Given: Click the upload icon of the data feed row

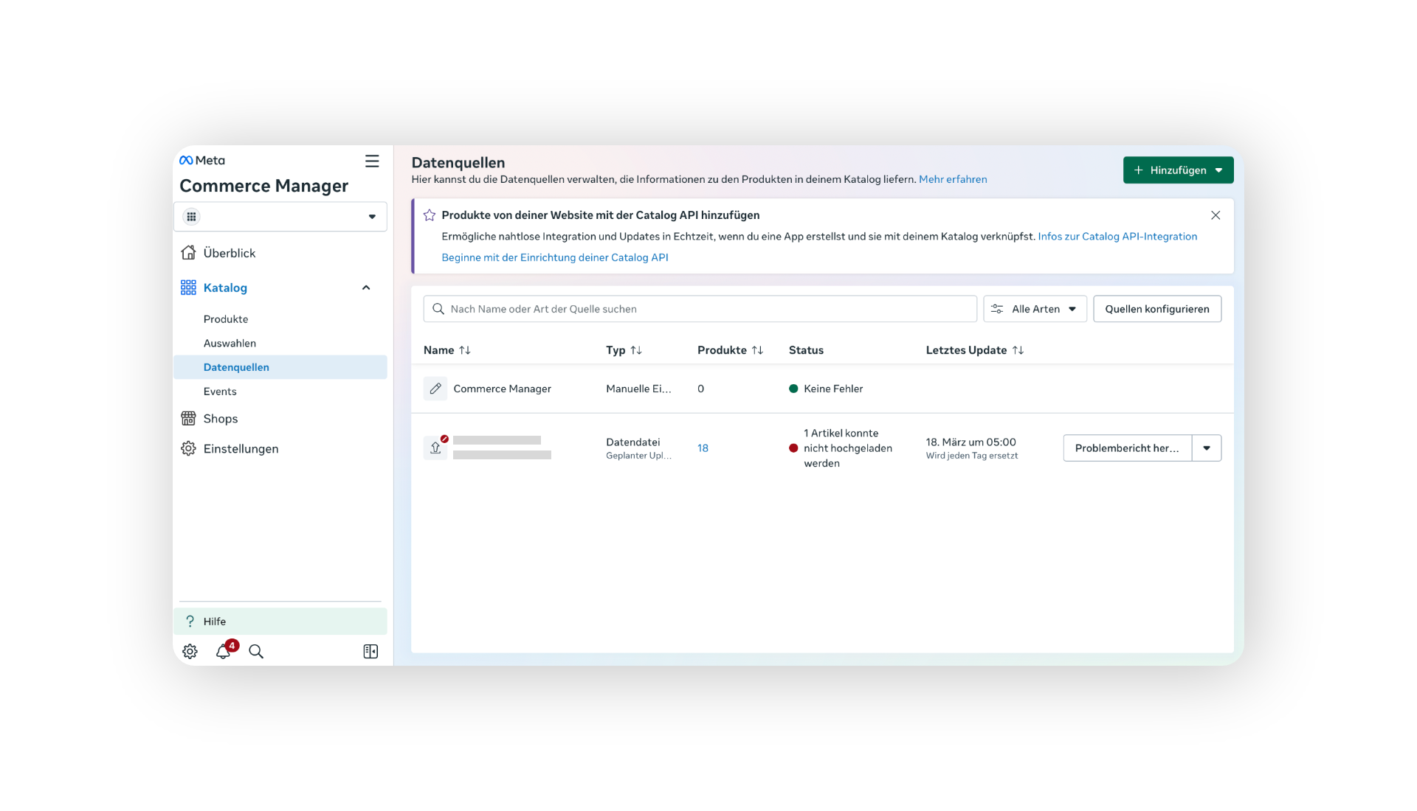Looking at the screenshot, I should pos(435,448).
